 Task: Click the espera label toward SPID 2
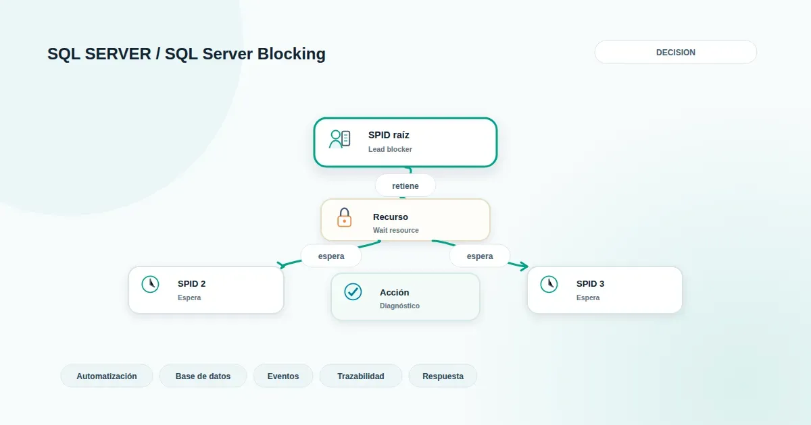(331, 256)
